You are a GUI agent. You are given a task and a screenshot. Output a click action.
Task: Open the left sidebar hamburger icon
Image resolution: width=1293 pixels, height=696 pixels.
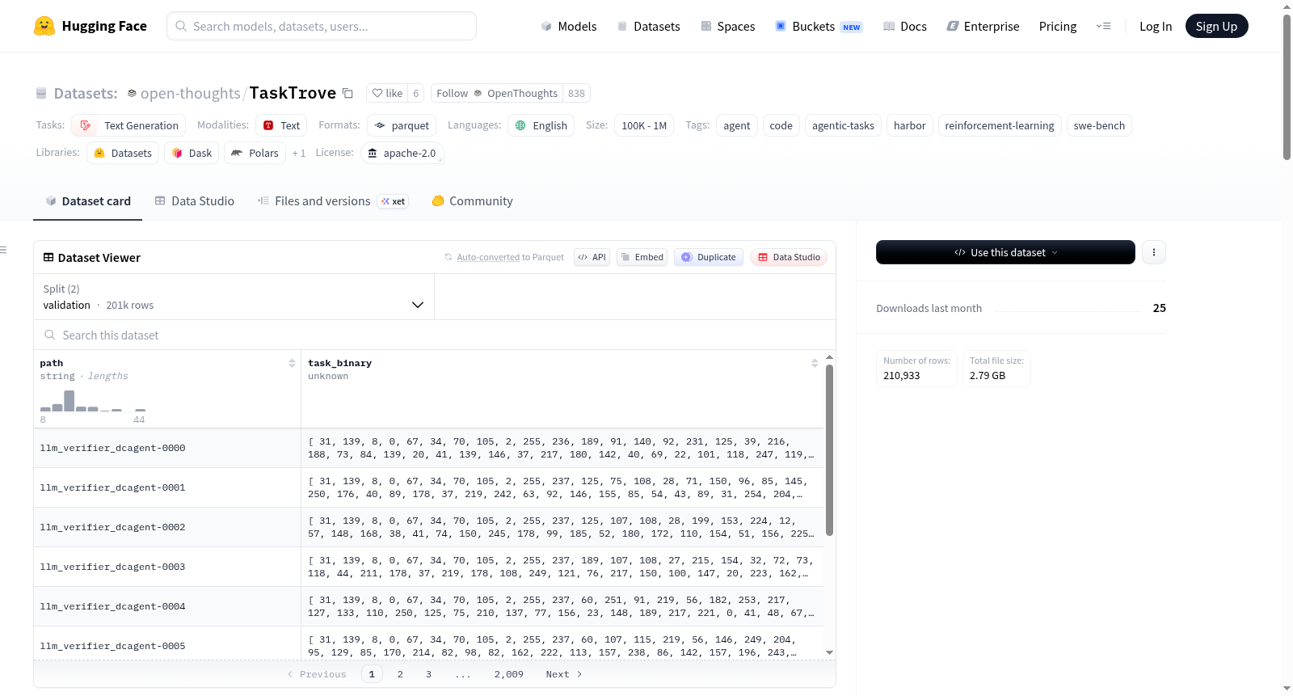(3, 250)
